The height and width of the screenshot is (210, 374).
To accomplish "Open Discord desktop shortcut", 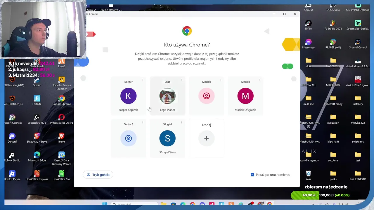I will pyautogui.click(x=12, y=138).
